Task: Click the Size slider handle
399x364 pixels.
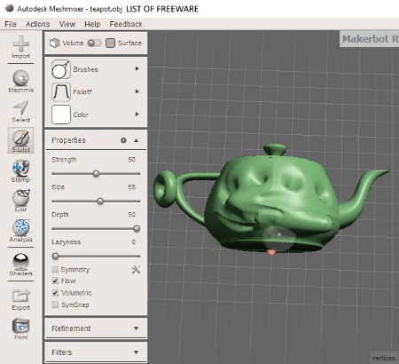Action: (100, 202)
